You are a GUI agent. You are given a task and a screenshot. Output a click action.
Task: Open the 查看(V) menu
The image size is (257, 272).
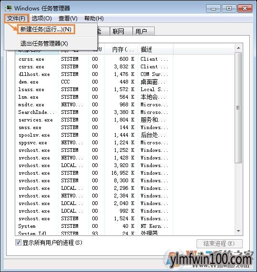pyautogui.click(x=68, y=19)
